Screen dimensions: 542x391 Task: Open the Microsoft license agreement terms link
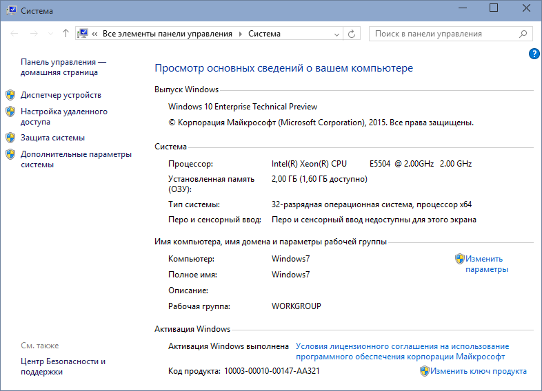[402, 351]
